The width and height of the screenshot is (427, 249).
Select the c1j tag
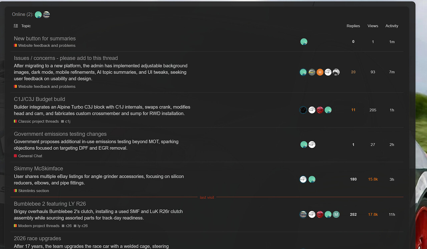click(x=66, y=121)
